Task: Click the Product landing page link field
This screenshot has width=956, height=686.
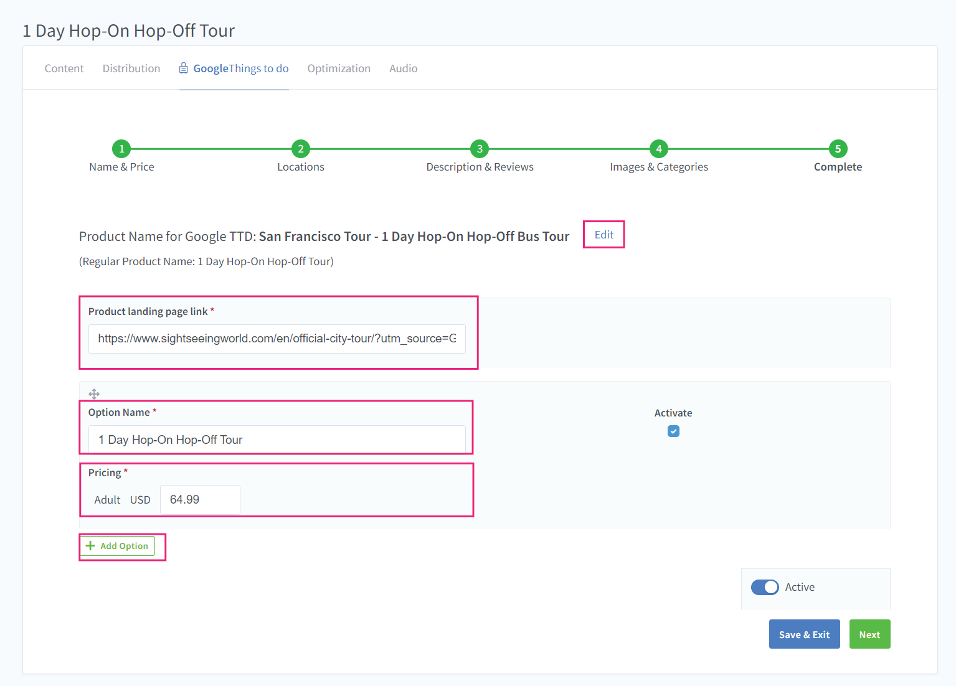Action: coord(277,339)
